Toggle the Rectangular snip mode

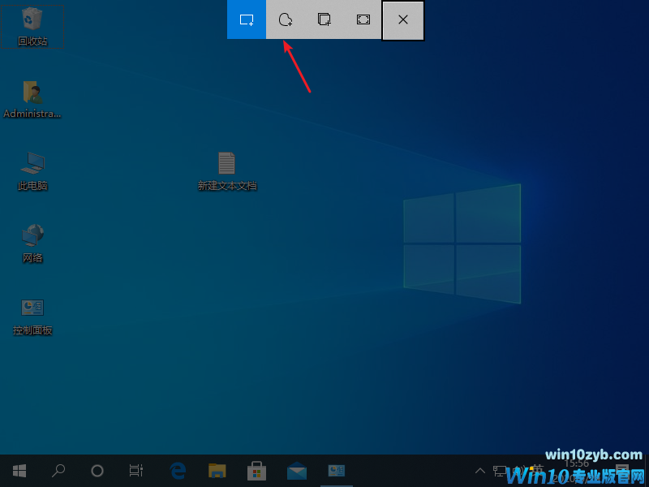(246, 19)
